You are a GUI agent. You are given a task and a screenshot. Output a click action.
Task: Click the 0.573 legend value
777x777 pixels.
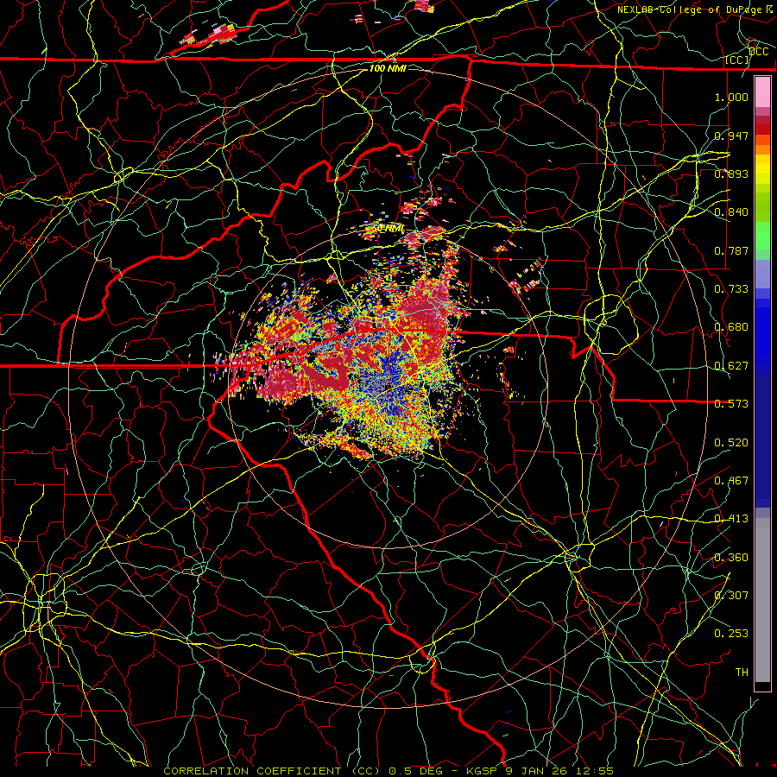tap(731, 404)
